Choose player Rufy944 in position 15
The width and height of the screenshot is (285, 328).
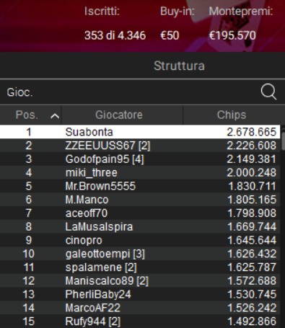click(x=140, y=322)
